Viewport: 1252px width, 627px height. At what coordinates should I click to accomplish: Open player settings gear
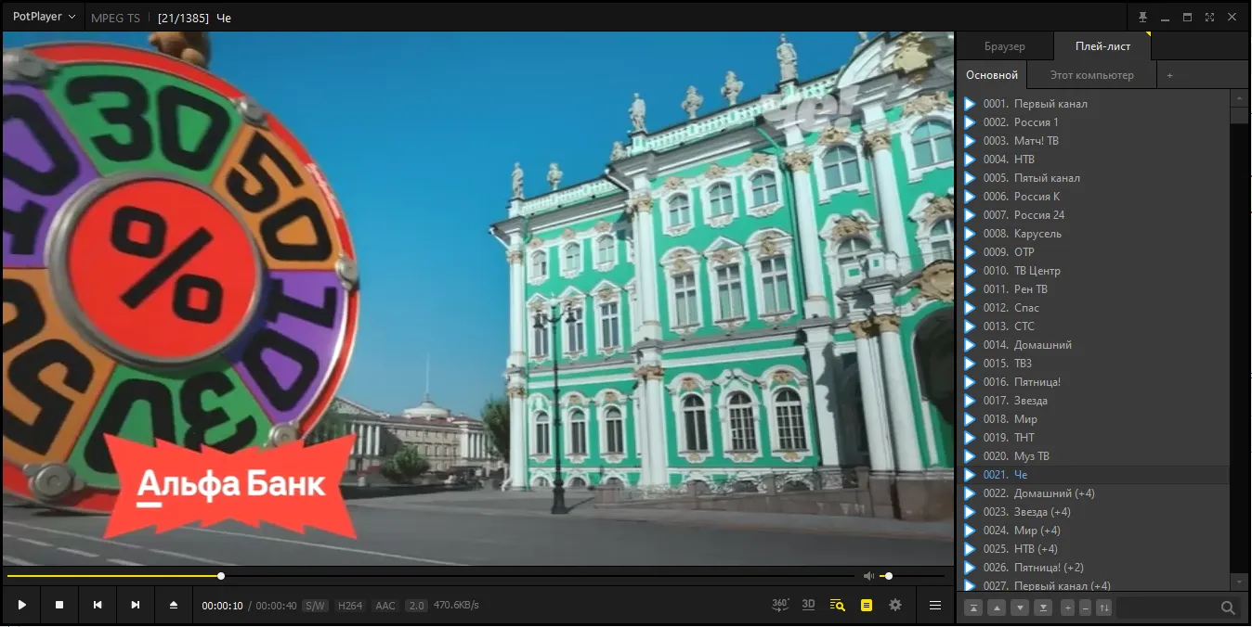click(895, 605)
